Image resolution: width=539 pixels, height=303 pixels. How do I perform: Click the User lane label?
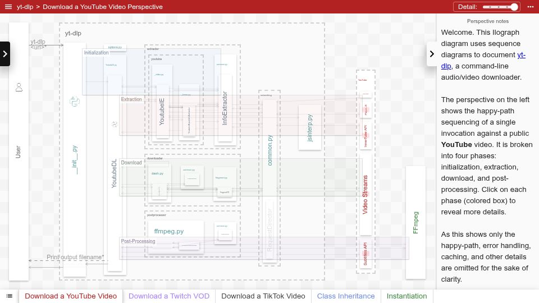[x=18, y=152]
